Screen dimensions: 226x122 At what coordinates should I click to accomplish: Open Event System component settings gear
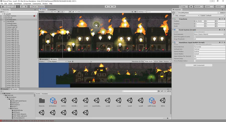pyautogui.click(x=224, y=30)
